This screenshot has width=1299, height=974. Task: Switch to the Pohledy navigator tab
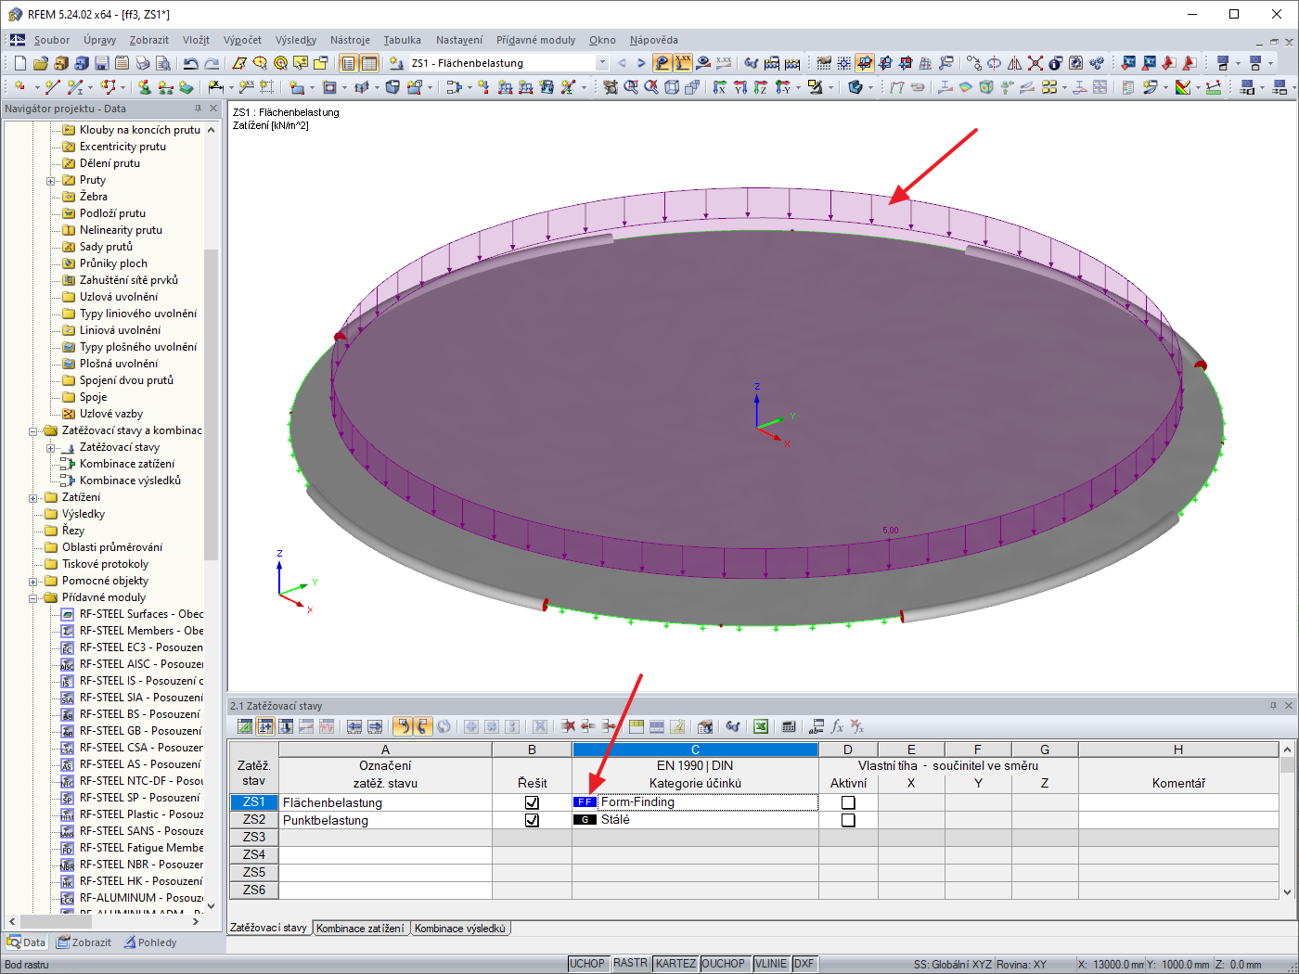(x=149, y=942)
